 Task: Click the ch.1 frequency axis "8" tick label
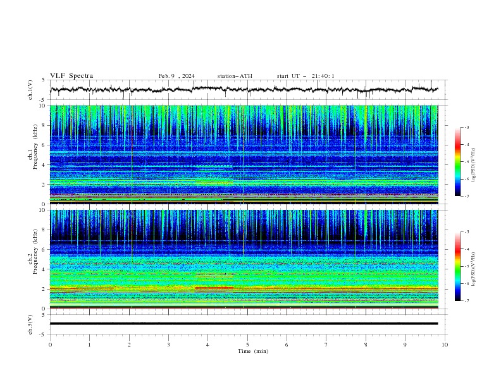44,125
